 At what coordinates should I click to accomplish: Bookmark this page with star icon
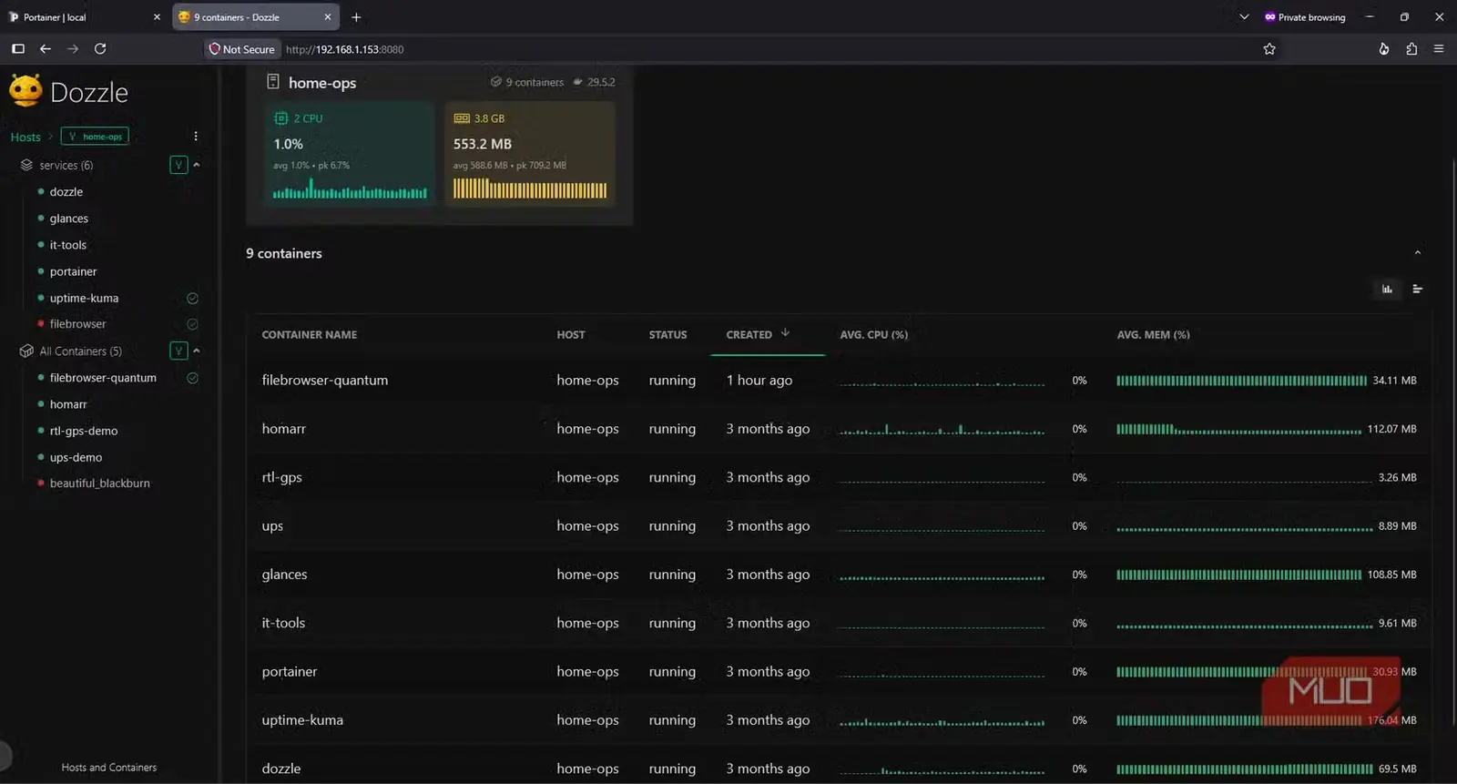pyautogui.click(x=1269, y=49)
